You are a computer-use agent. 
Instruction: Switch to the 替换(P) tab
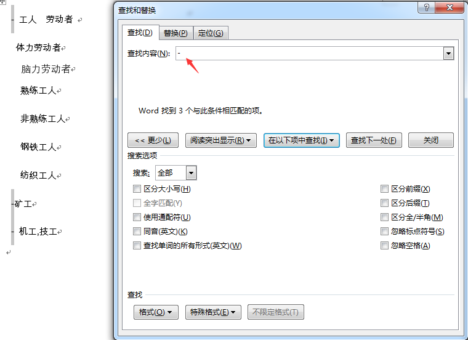[x=175, y=33]
